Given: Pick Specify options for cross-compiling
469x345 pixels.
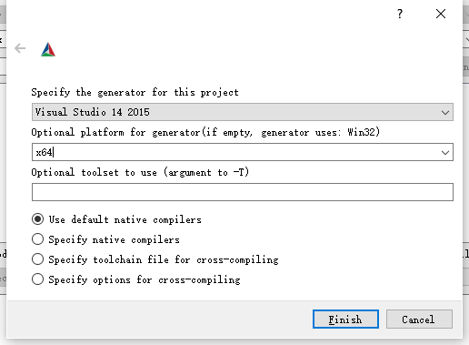Looking at the screenshot, I should [x=37, y=279].
